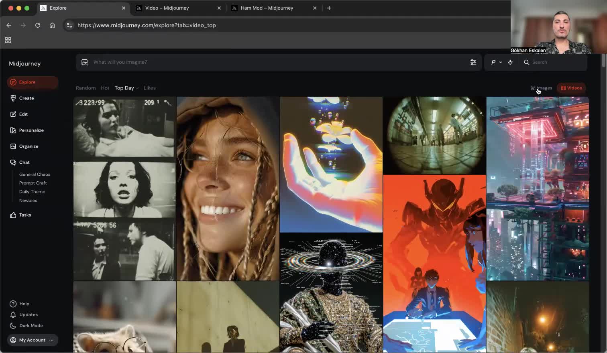Click the add image icon in prompt bar

pyautogui.click(x=85, y=62)
